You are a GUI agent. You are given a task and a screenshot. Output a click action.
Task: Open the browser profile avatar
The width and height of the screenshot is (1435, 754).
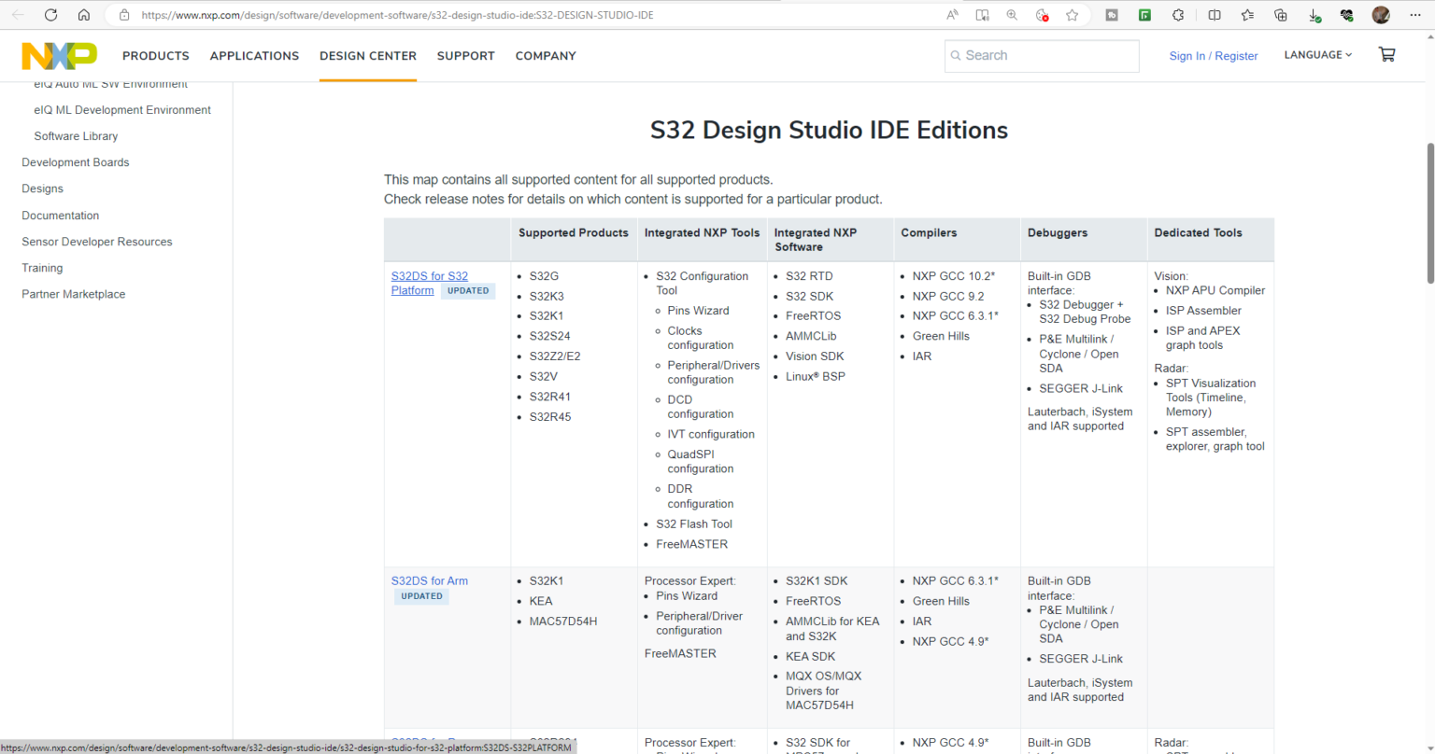click(x=1381, y=15)
